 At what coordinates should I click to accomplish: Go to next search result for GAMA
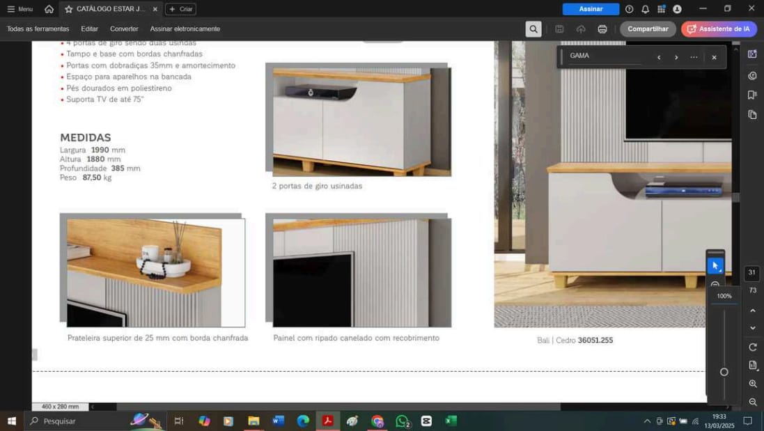(x=676, y=57)
